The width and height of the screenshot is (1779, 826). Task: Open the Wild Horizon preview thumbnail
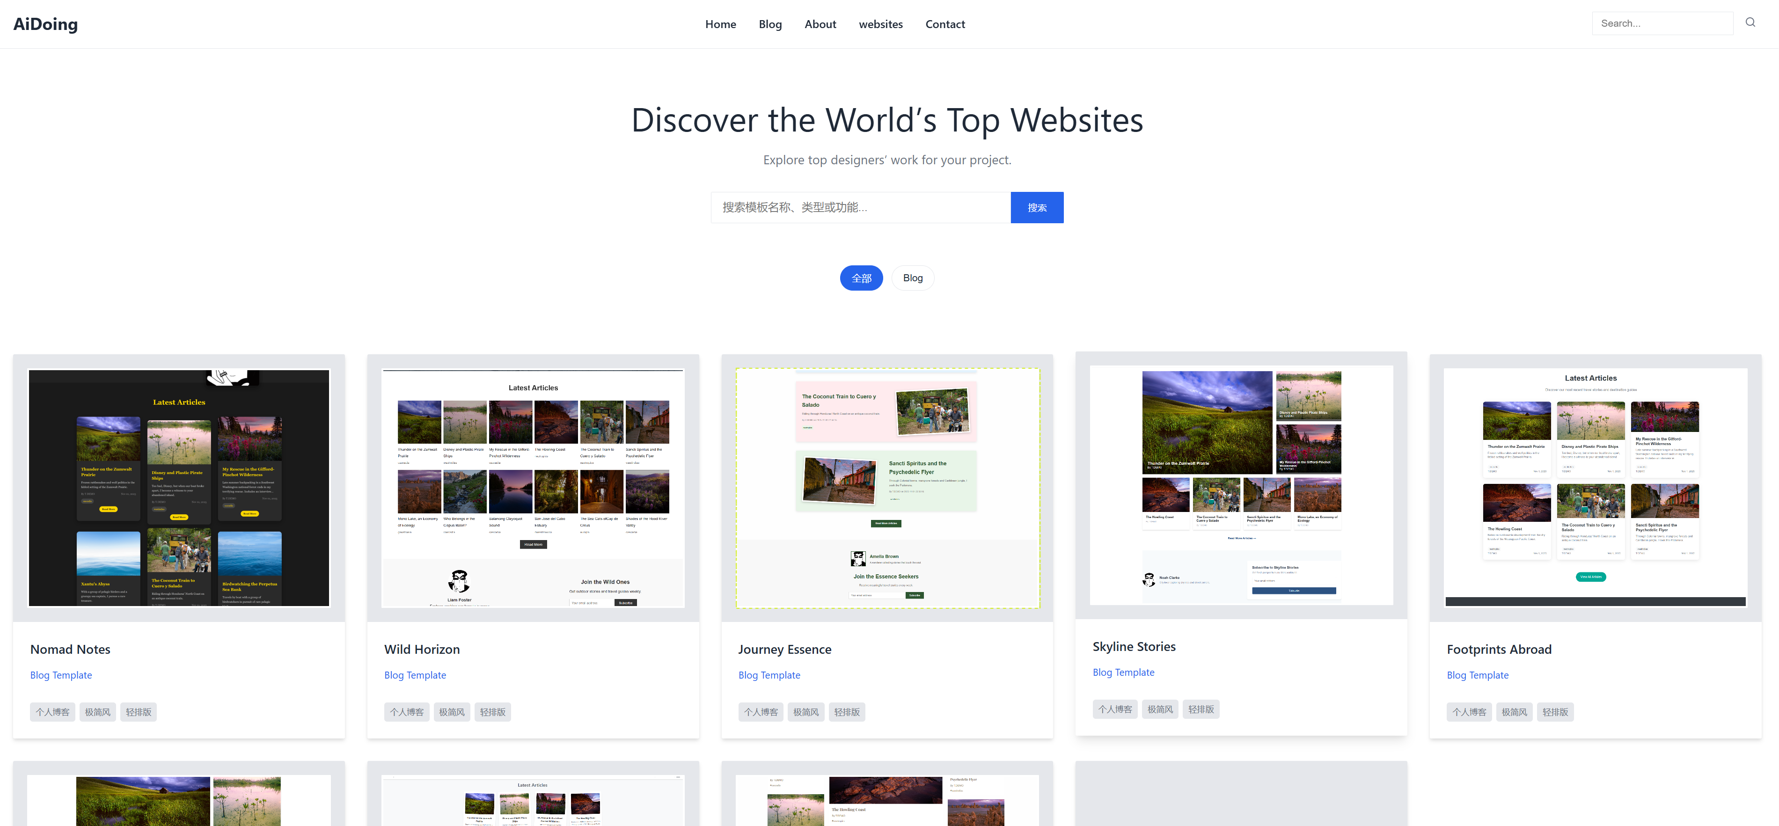(x=533, y=488)
